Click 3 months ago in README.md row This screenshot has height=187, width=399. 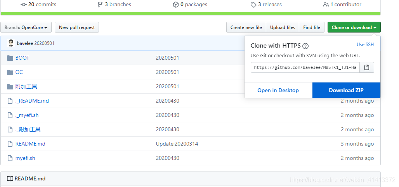(x=357, y=144)
